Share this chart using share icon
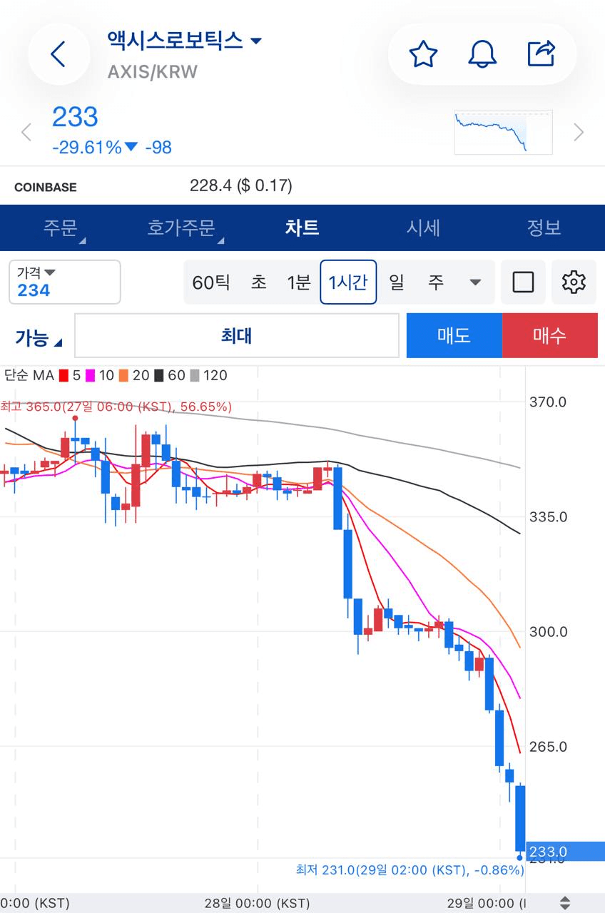Screen dimensions: 605x913 (541, 54)
